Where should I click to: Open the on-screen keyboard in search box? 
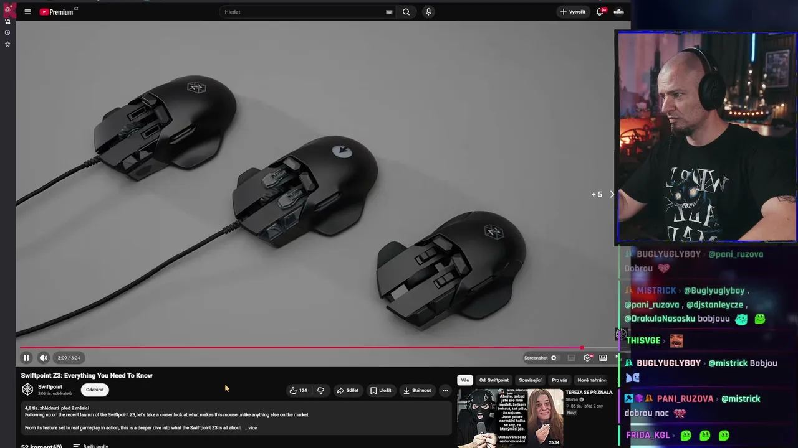pos(389,12)
